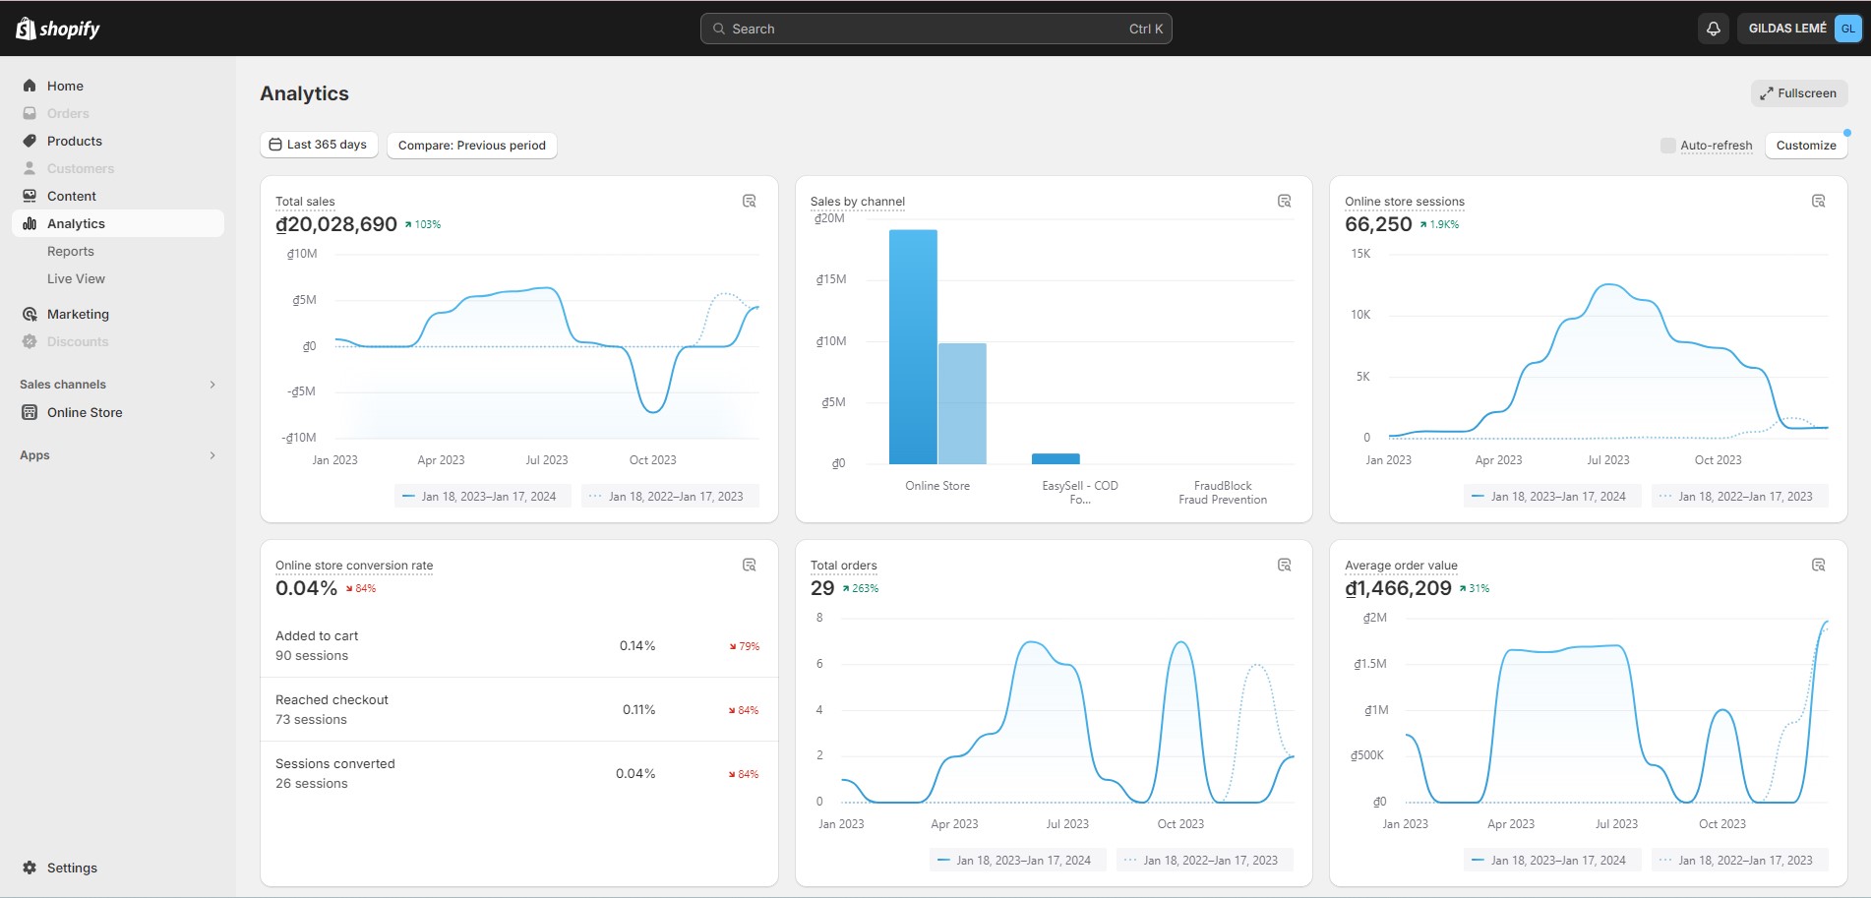Toggle the 2023–2024 legend in Total orders

(1017, 861)
